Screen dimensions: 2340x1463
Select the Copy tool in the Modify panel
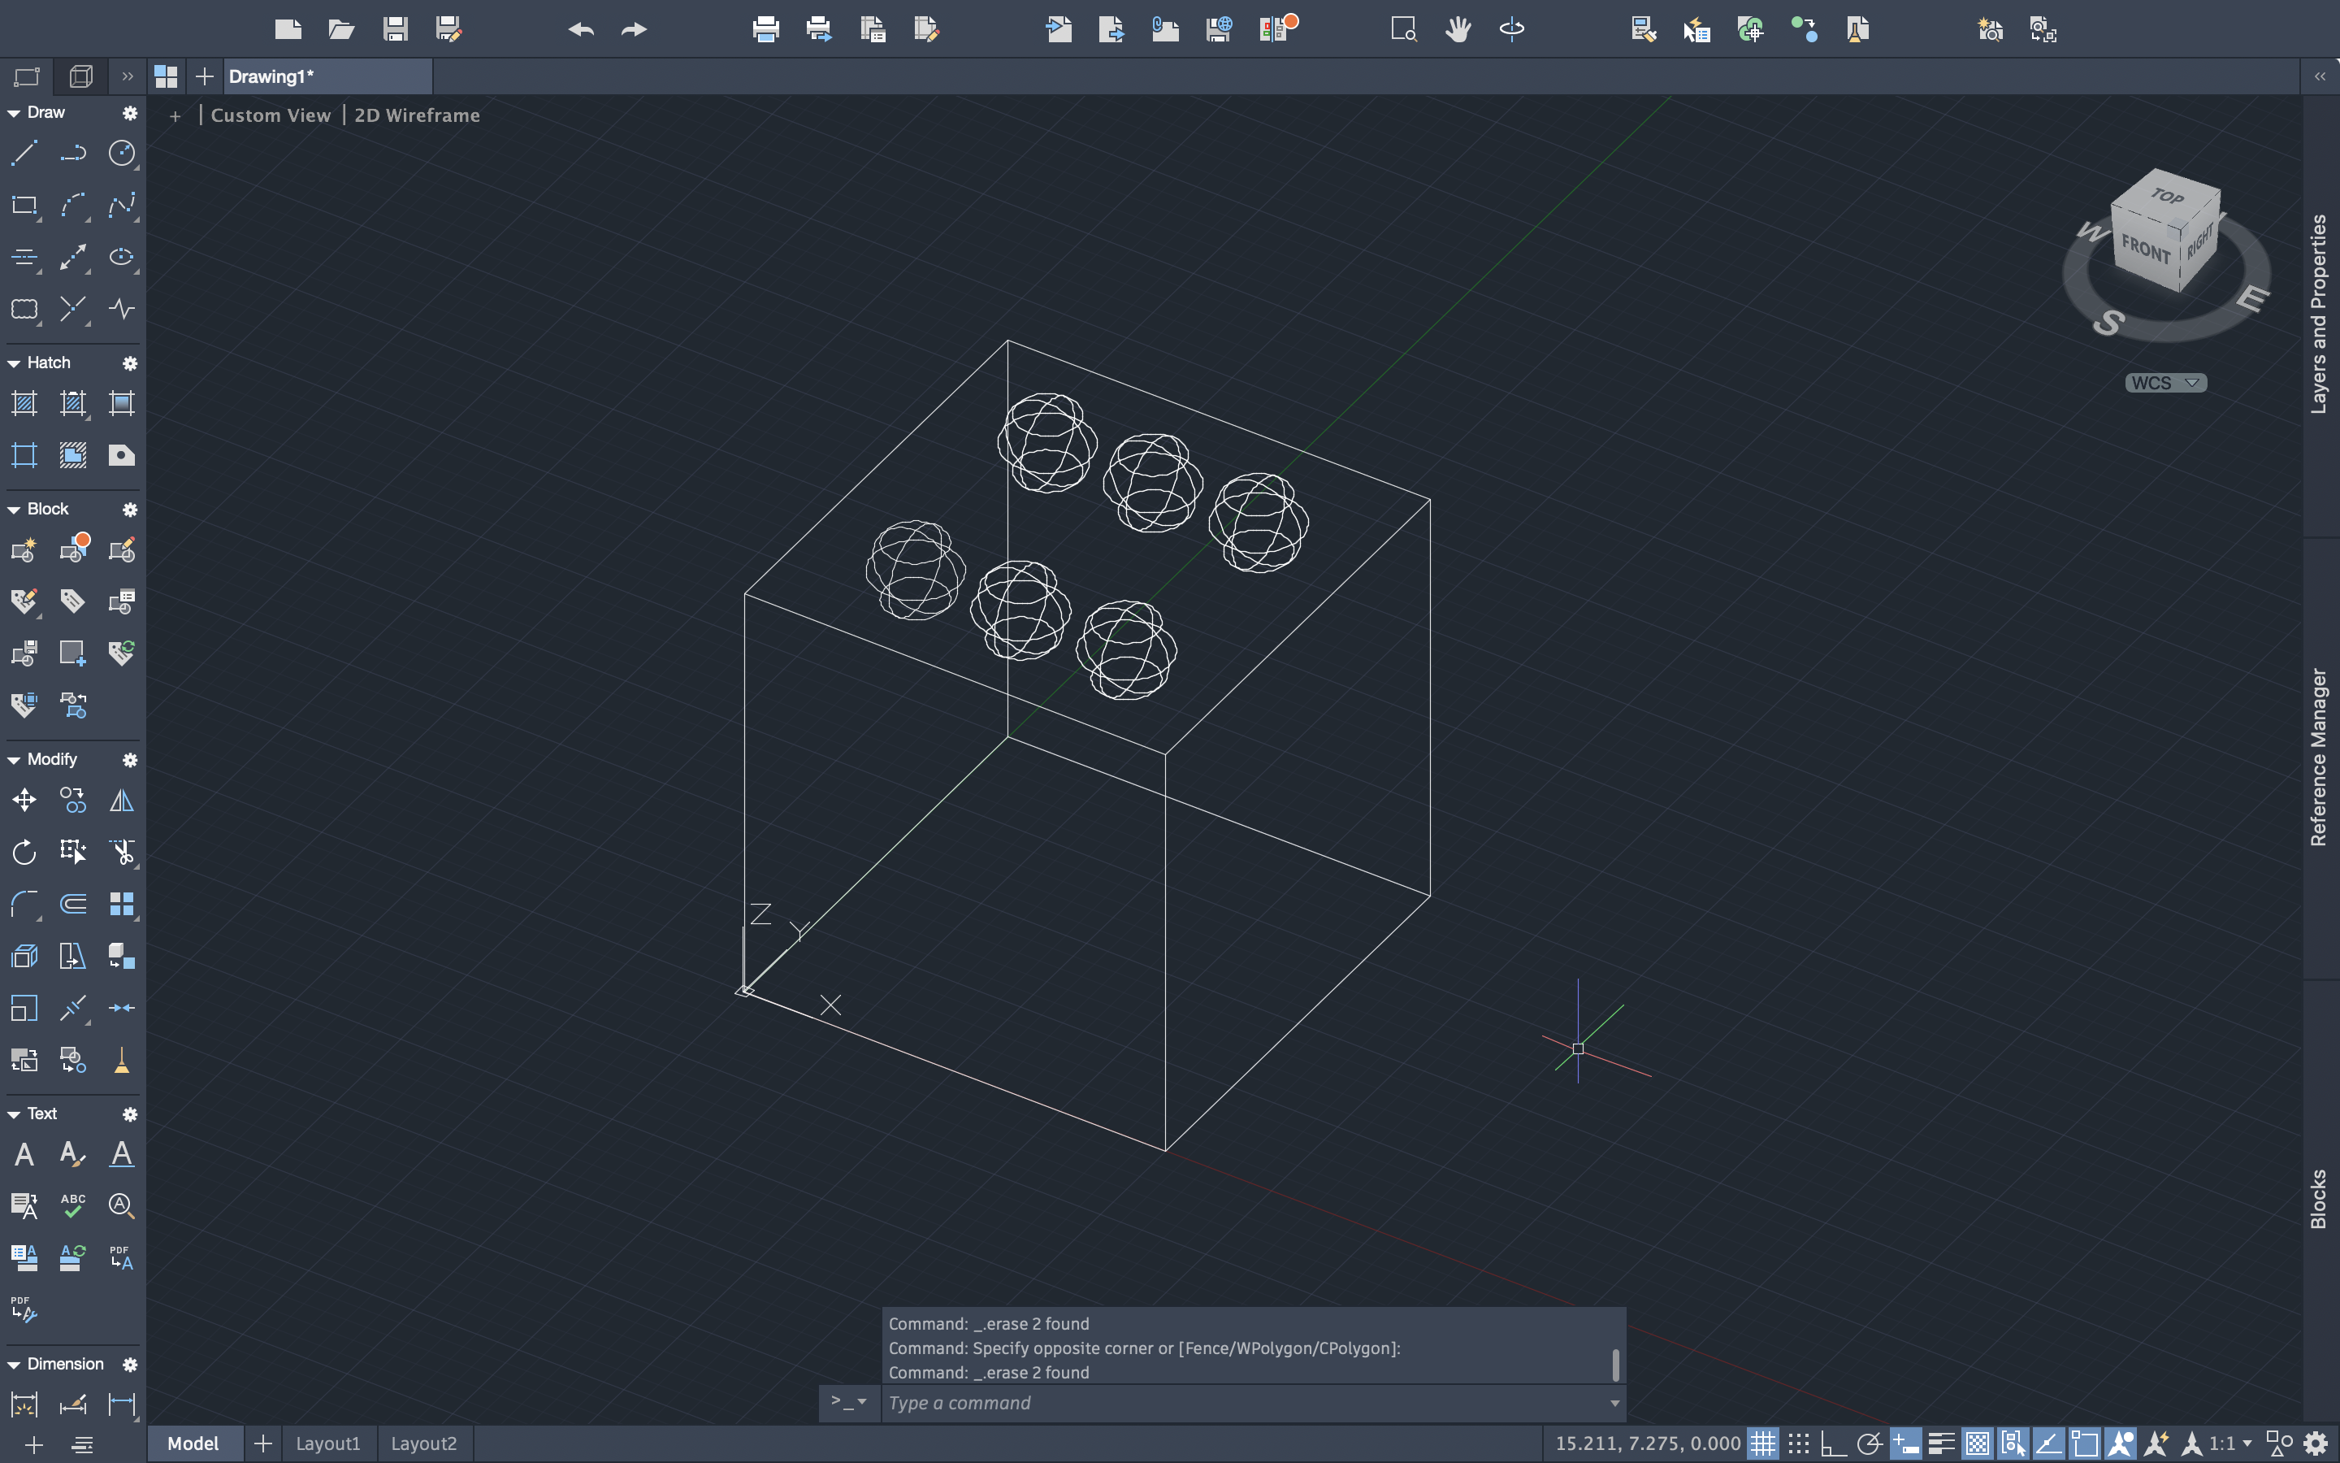tap(73, 801)
